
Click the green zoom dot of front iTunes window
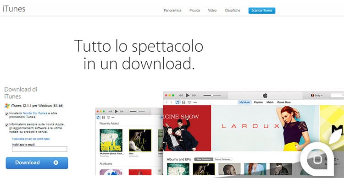click(x=173, y=95)
